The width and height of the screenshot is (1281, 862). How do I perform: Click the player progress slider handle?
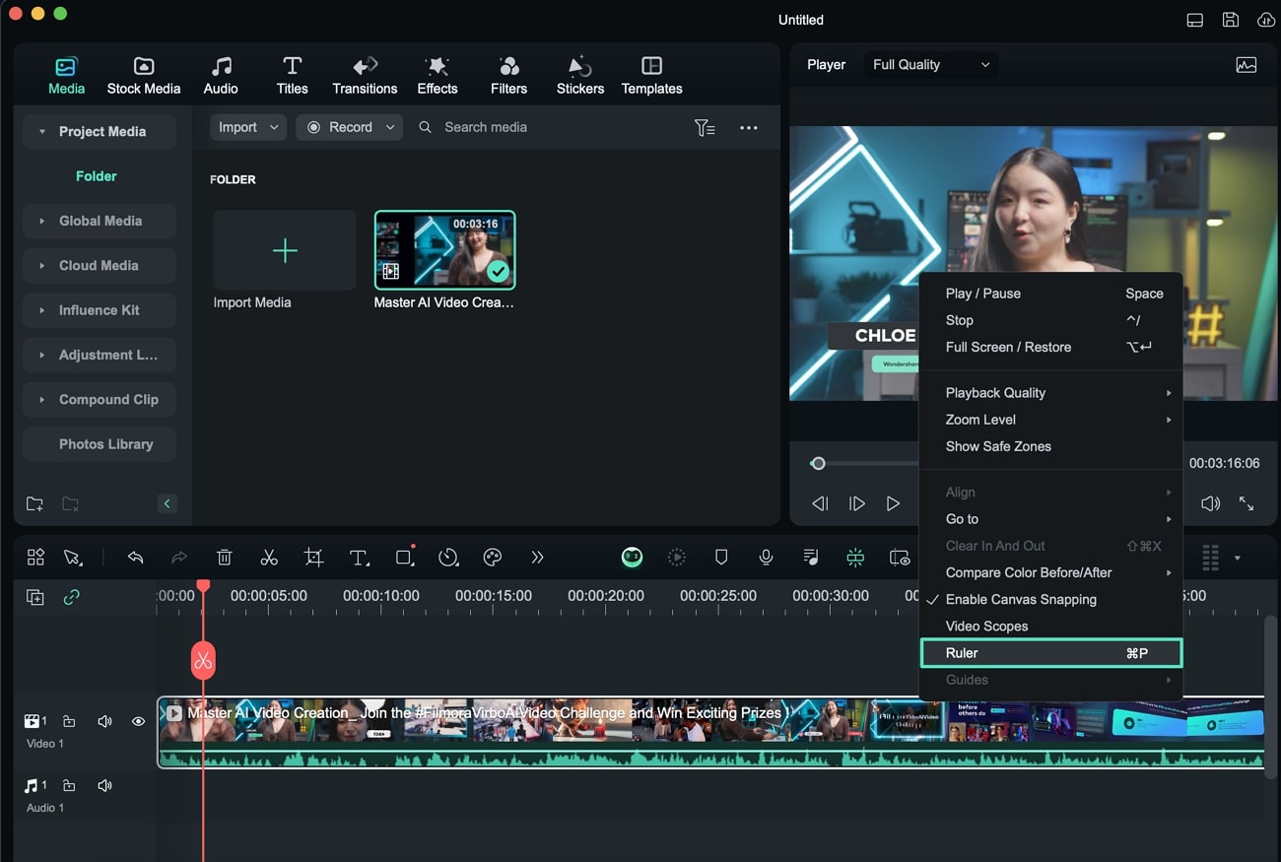pos(817,463)
